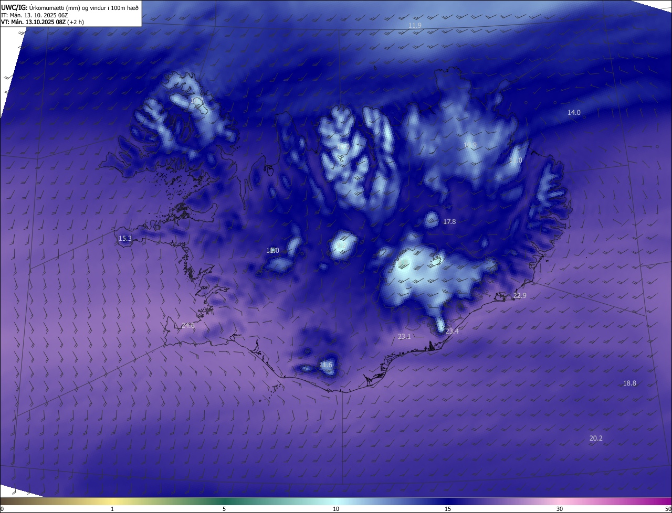Click the 10.0 value over the northern peninsula
672x513 pixels.
342,147
